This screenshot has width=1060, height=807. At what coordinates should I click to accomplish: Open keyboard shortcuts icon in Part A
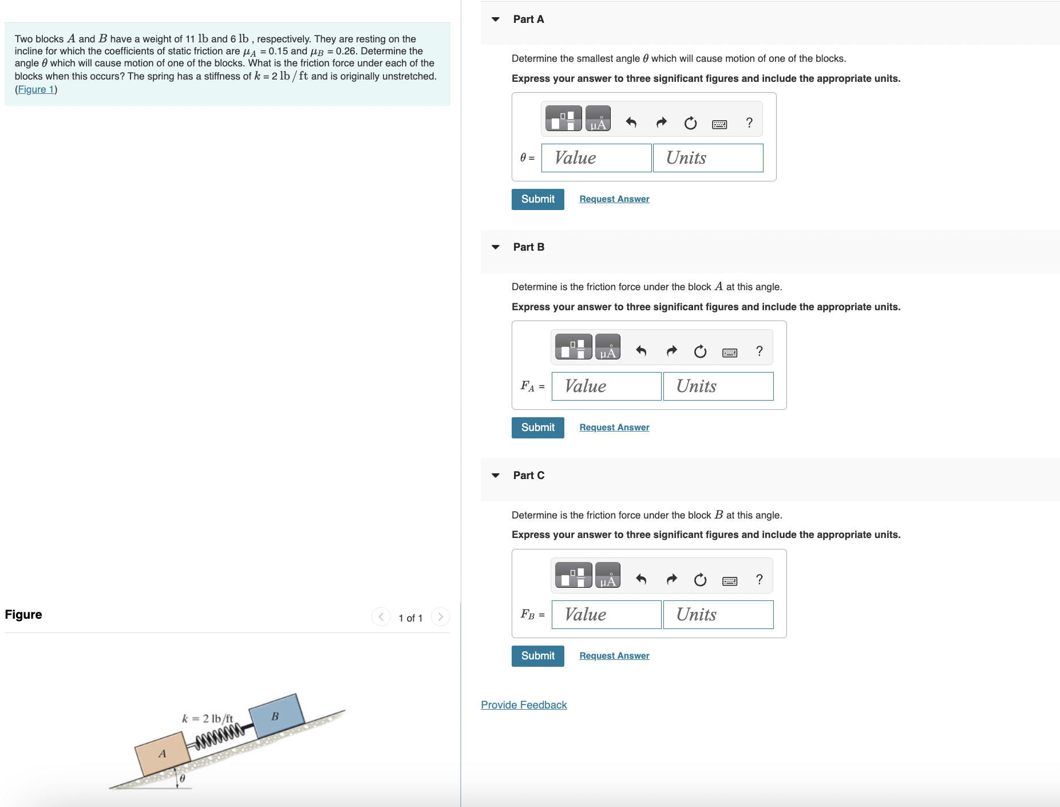(x=719, y=124)
